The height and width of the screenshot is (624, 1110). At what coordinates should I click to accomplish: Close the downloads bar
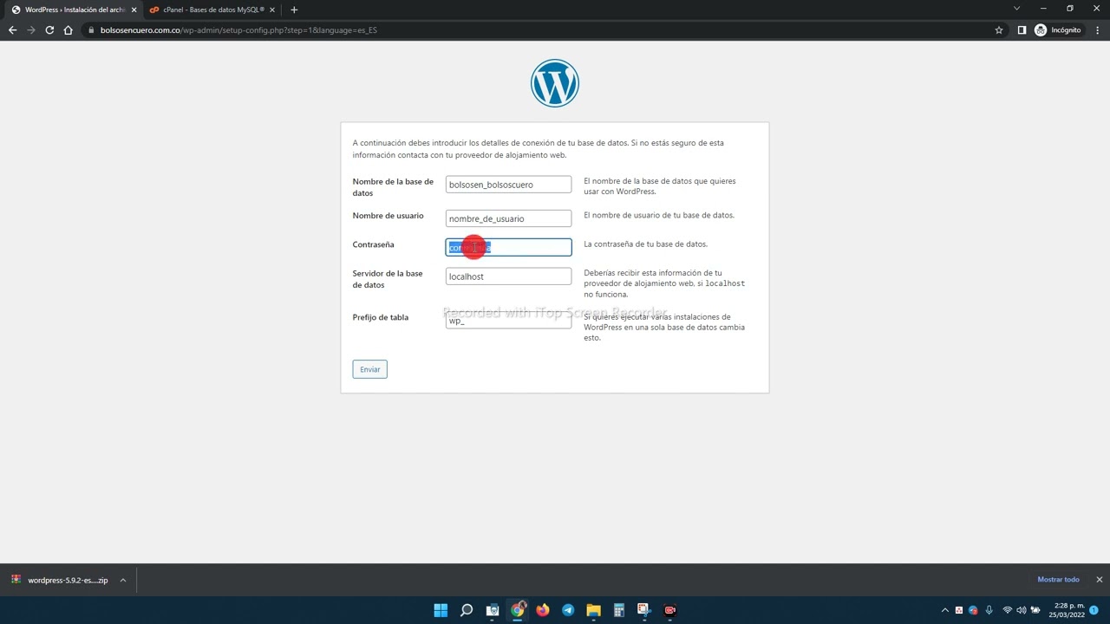coord(1099,580)
